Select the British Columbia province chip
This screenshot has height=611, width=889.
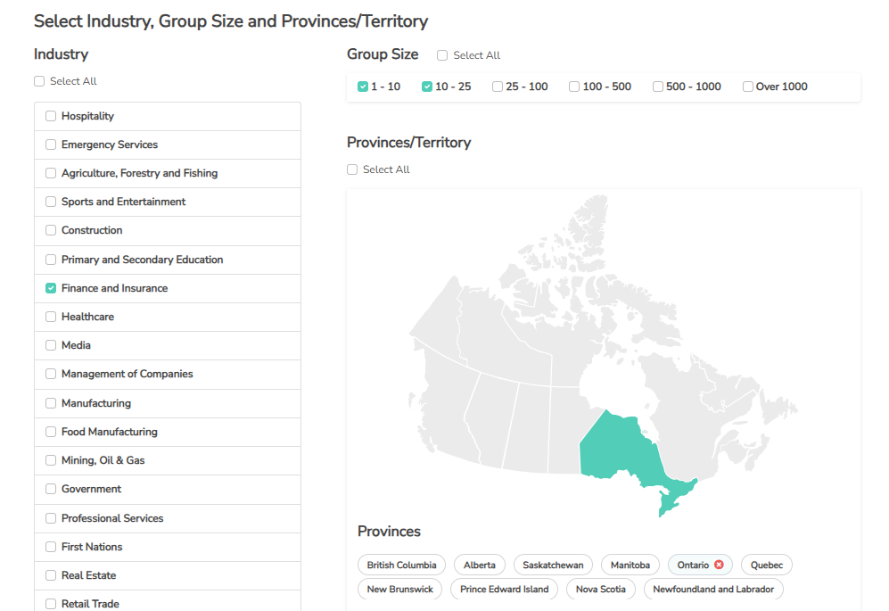tap(401, 565)
